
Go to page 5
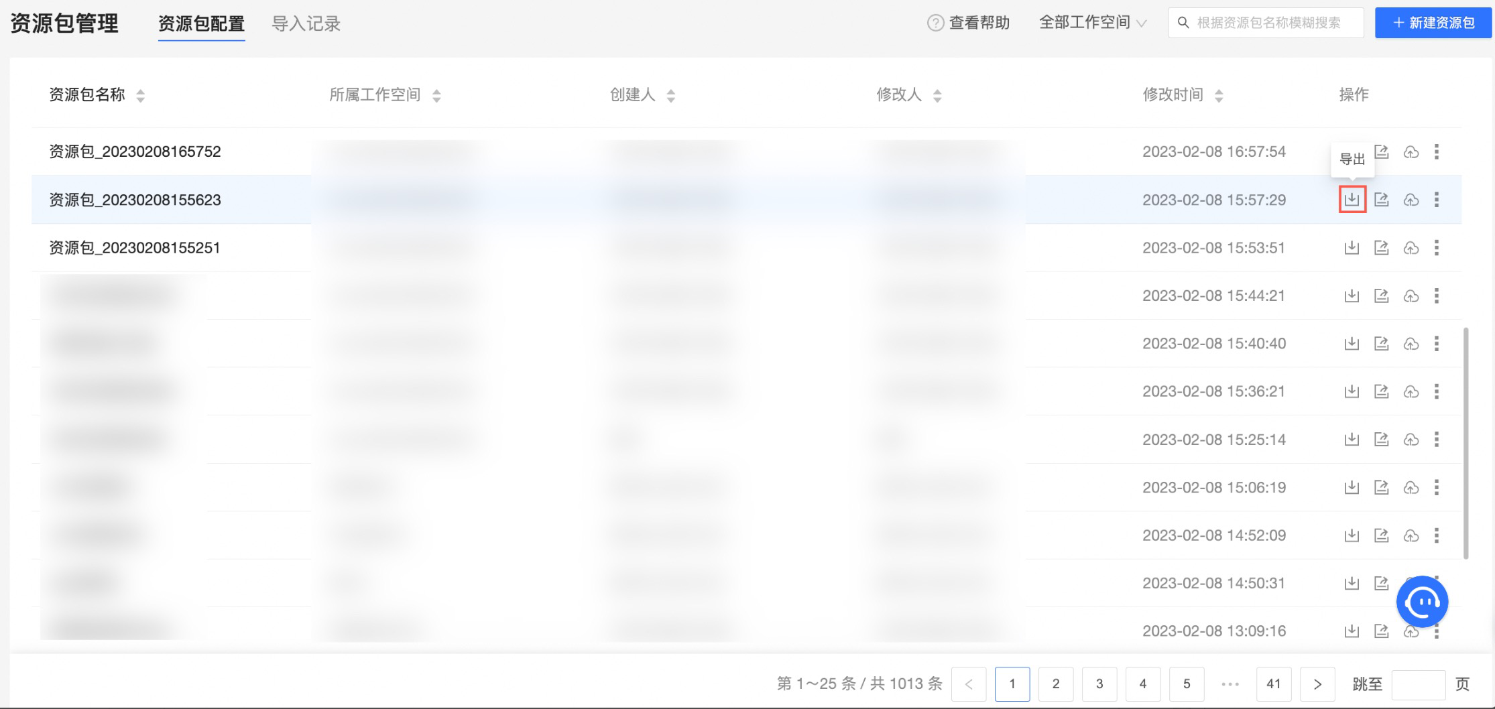(x=1187, y=684)
